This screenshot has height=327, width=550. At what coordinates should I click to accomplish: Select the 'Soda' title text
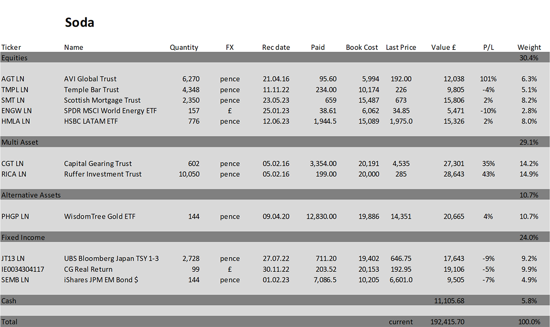[x=80, y=22]
